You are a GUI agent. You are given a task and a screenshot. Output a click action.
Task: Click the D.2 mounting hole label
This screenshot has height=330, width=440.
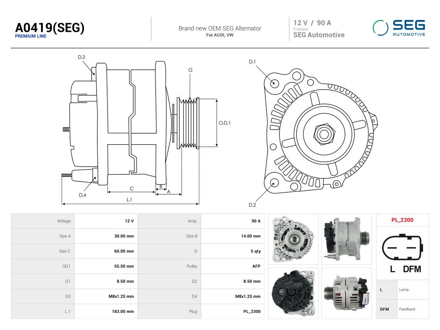click(x=252, y=205)
